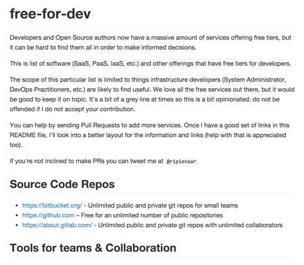Viewport: 304px width, 265px height.
Task: Click the paragraph starting 'The scope of this particular list'
Action: tap(152, 94)
